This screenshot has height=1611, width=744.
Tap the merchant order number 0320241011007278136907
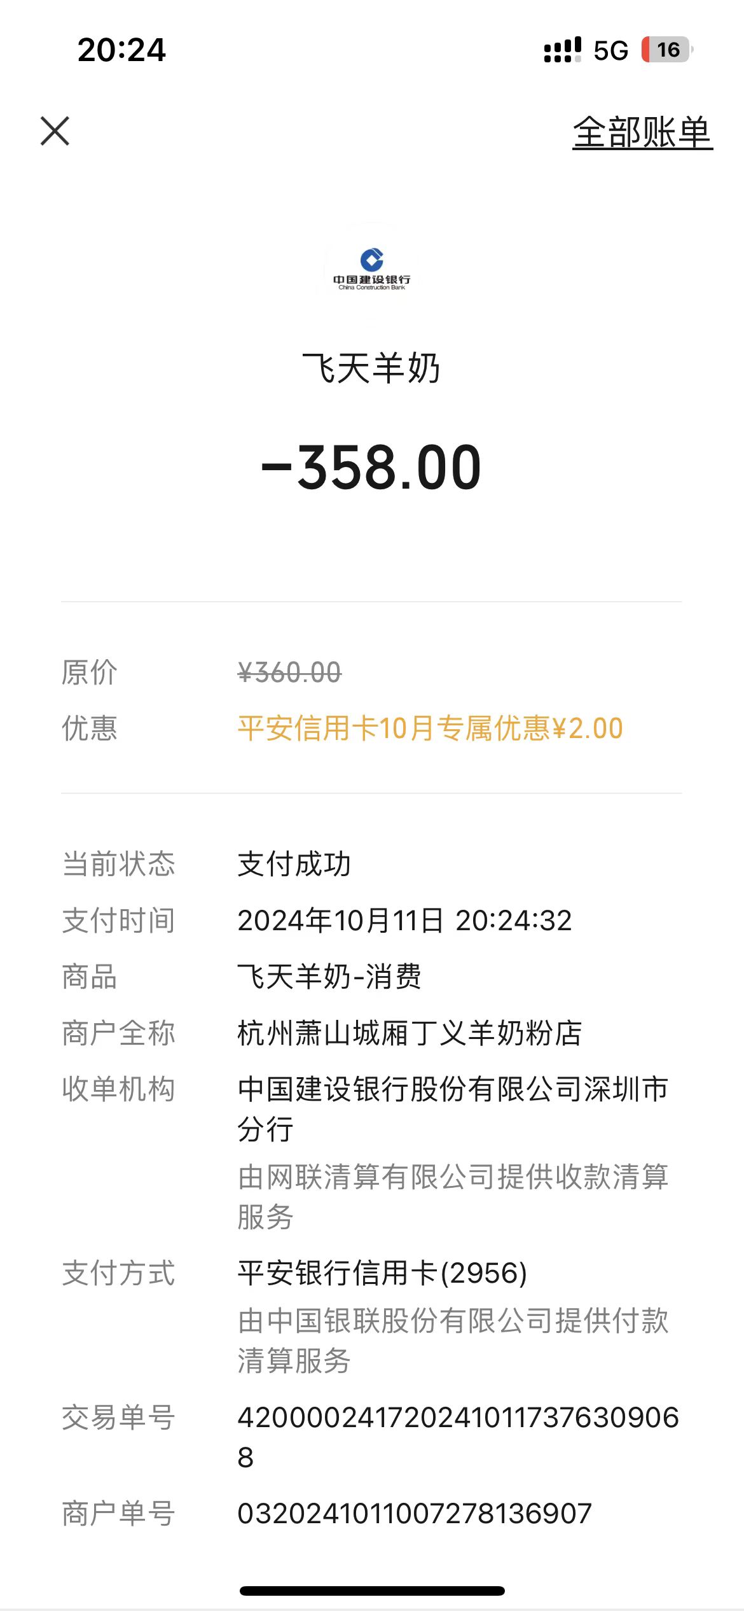[415, 1514]
